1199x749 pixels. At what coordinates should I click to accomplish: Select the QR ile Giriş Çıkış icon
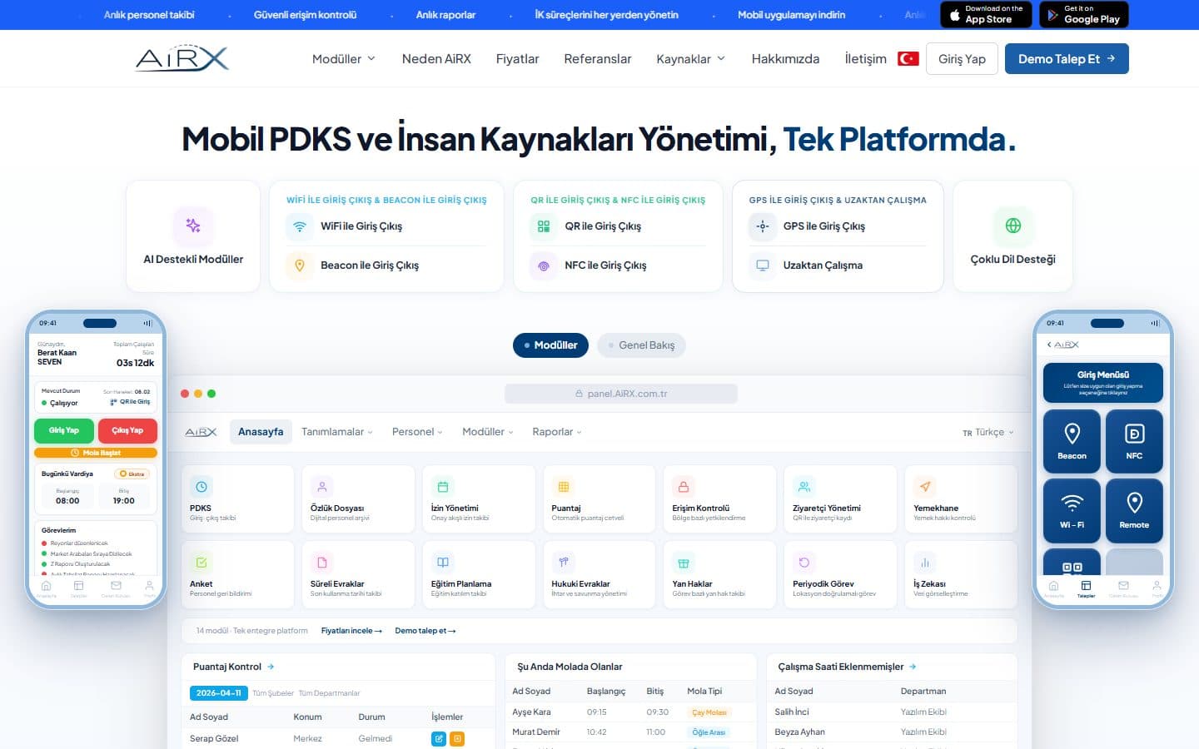click(x=544, y=226)
